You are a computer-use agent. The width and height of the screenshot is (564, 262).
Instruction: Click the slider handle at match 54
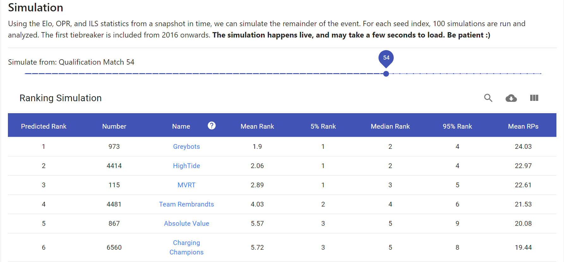[386, 74]
